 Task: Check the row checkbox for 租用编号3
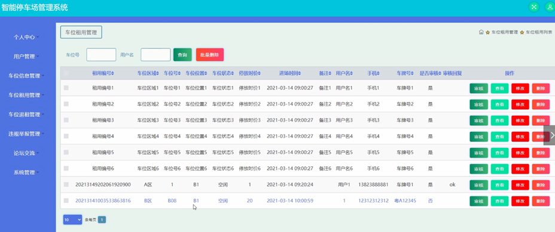pos(66,120)
